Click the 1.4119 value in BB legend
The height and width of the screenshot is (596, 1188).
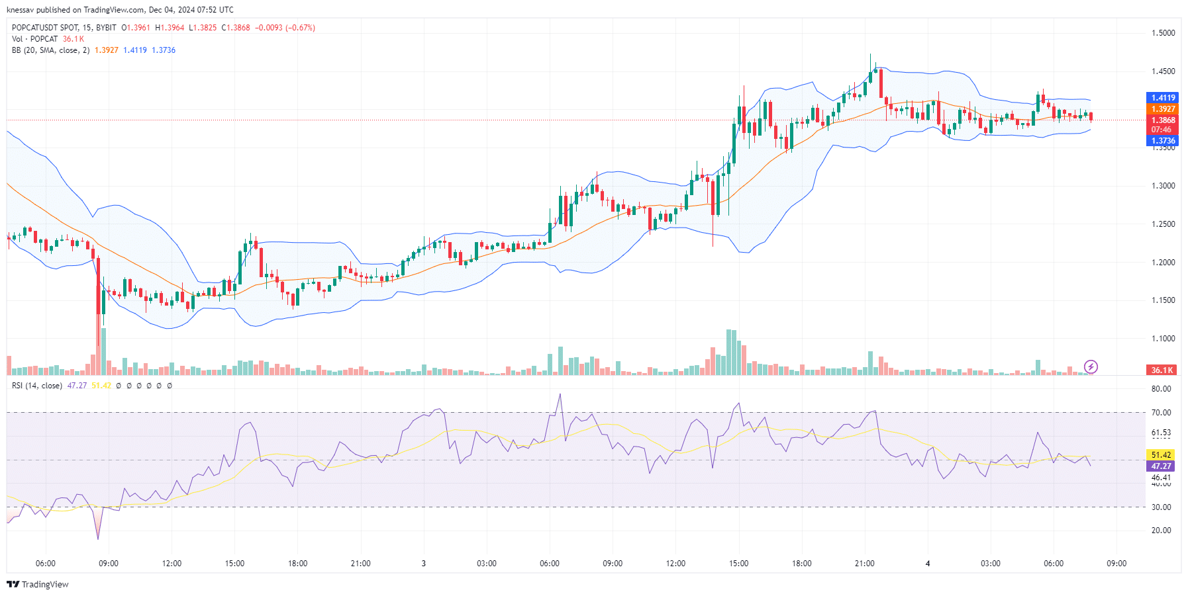[135, 50]
